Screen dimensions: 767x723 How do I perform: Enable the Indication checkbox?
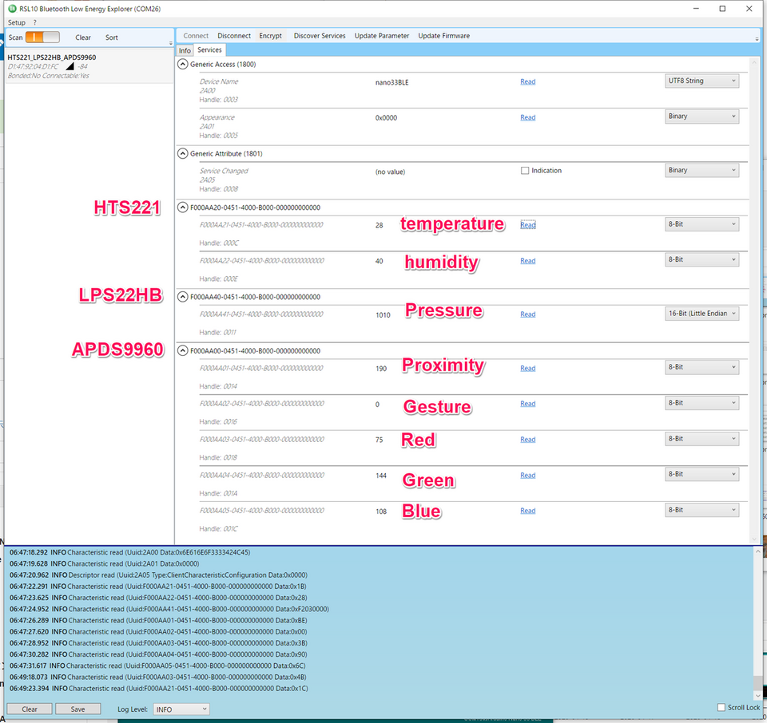click(525, 171)
